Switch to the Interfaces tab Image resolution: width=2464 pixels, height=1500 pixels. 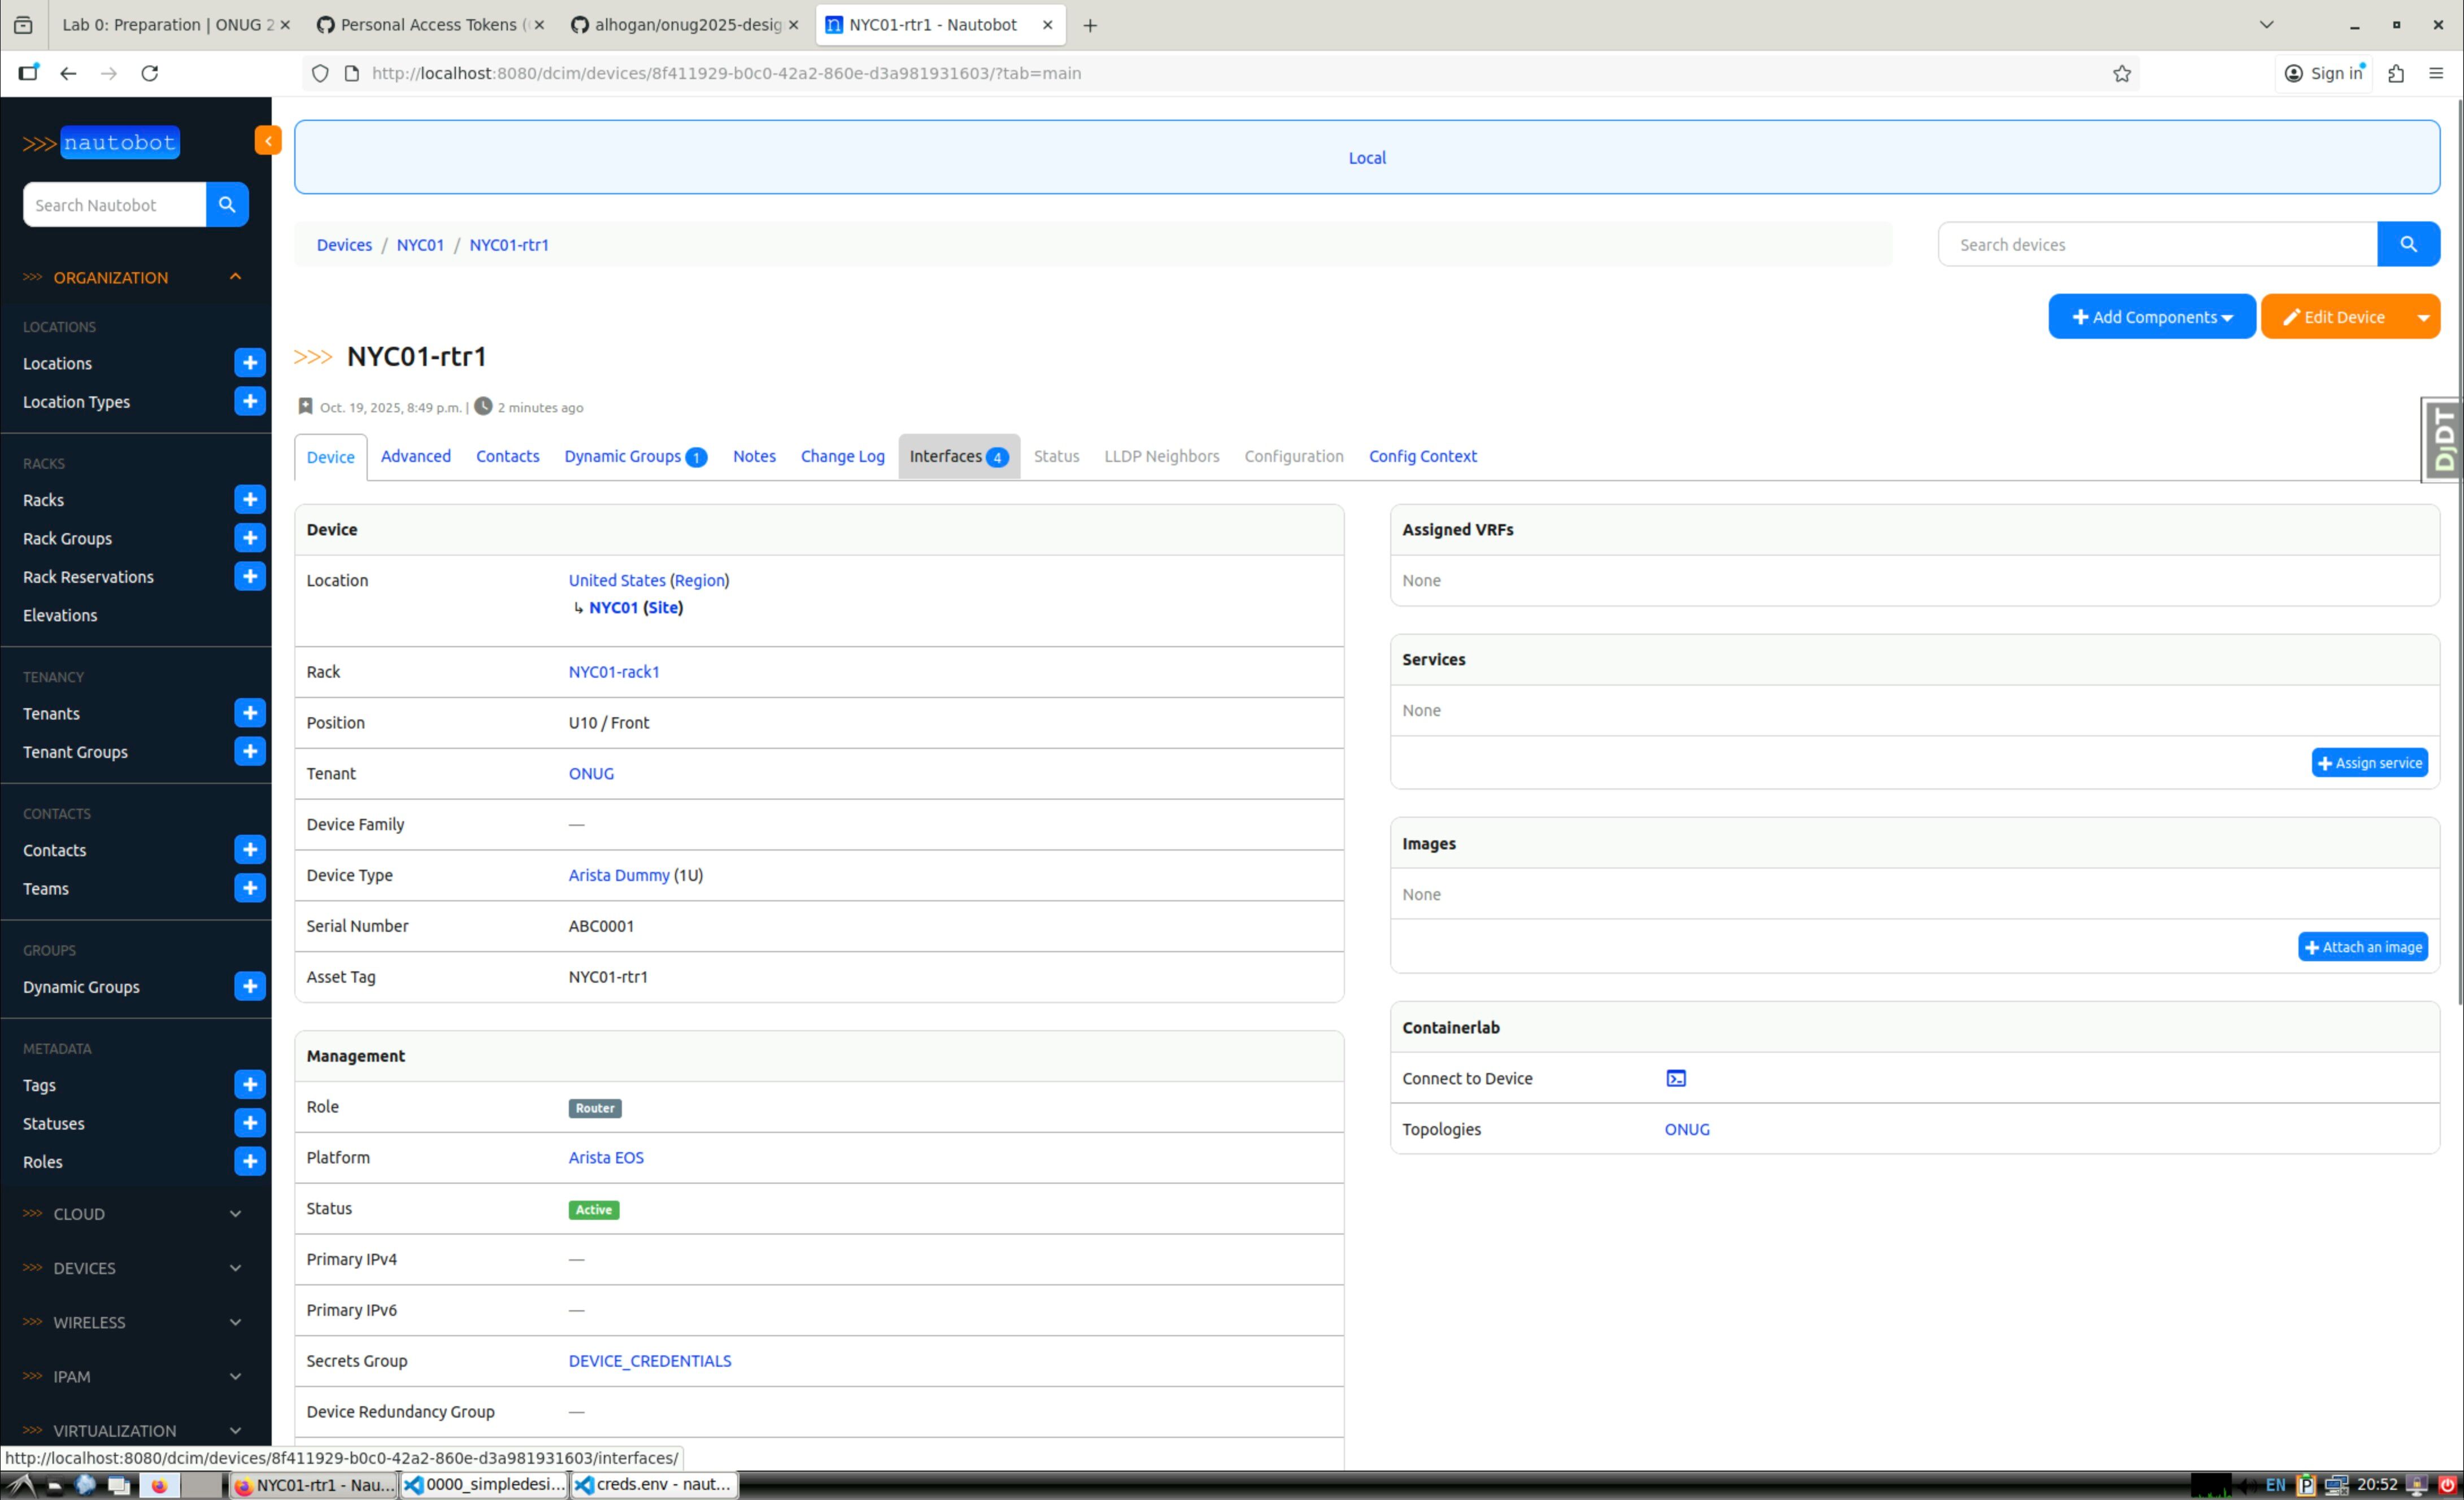click(x=958, y=457)
